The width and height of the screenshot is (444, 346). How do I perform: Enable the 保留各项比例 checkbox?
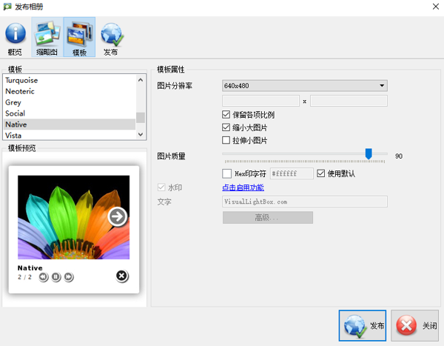point(226,115)
